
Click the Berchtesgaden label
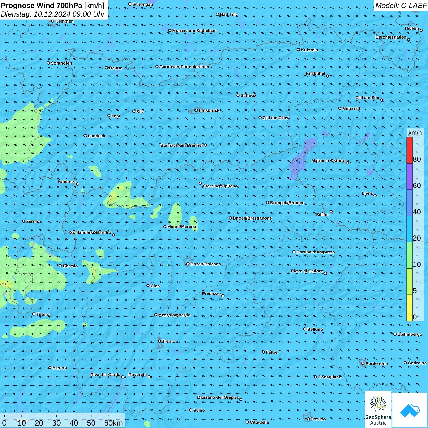click(x=391, y=37)
